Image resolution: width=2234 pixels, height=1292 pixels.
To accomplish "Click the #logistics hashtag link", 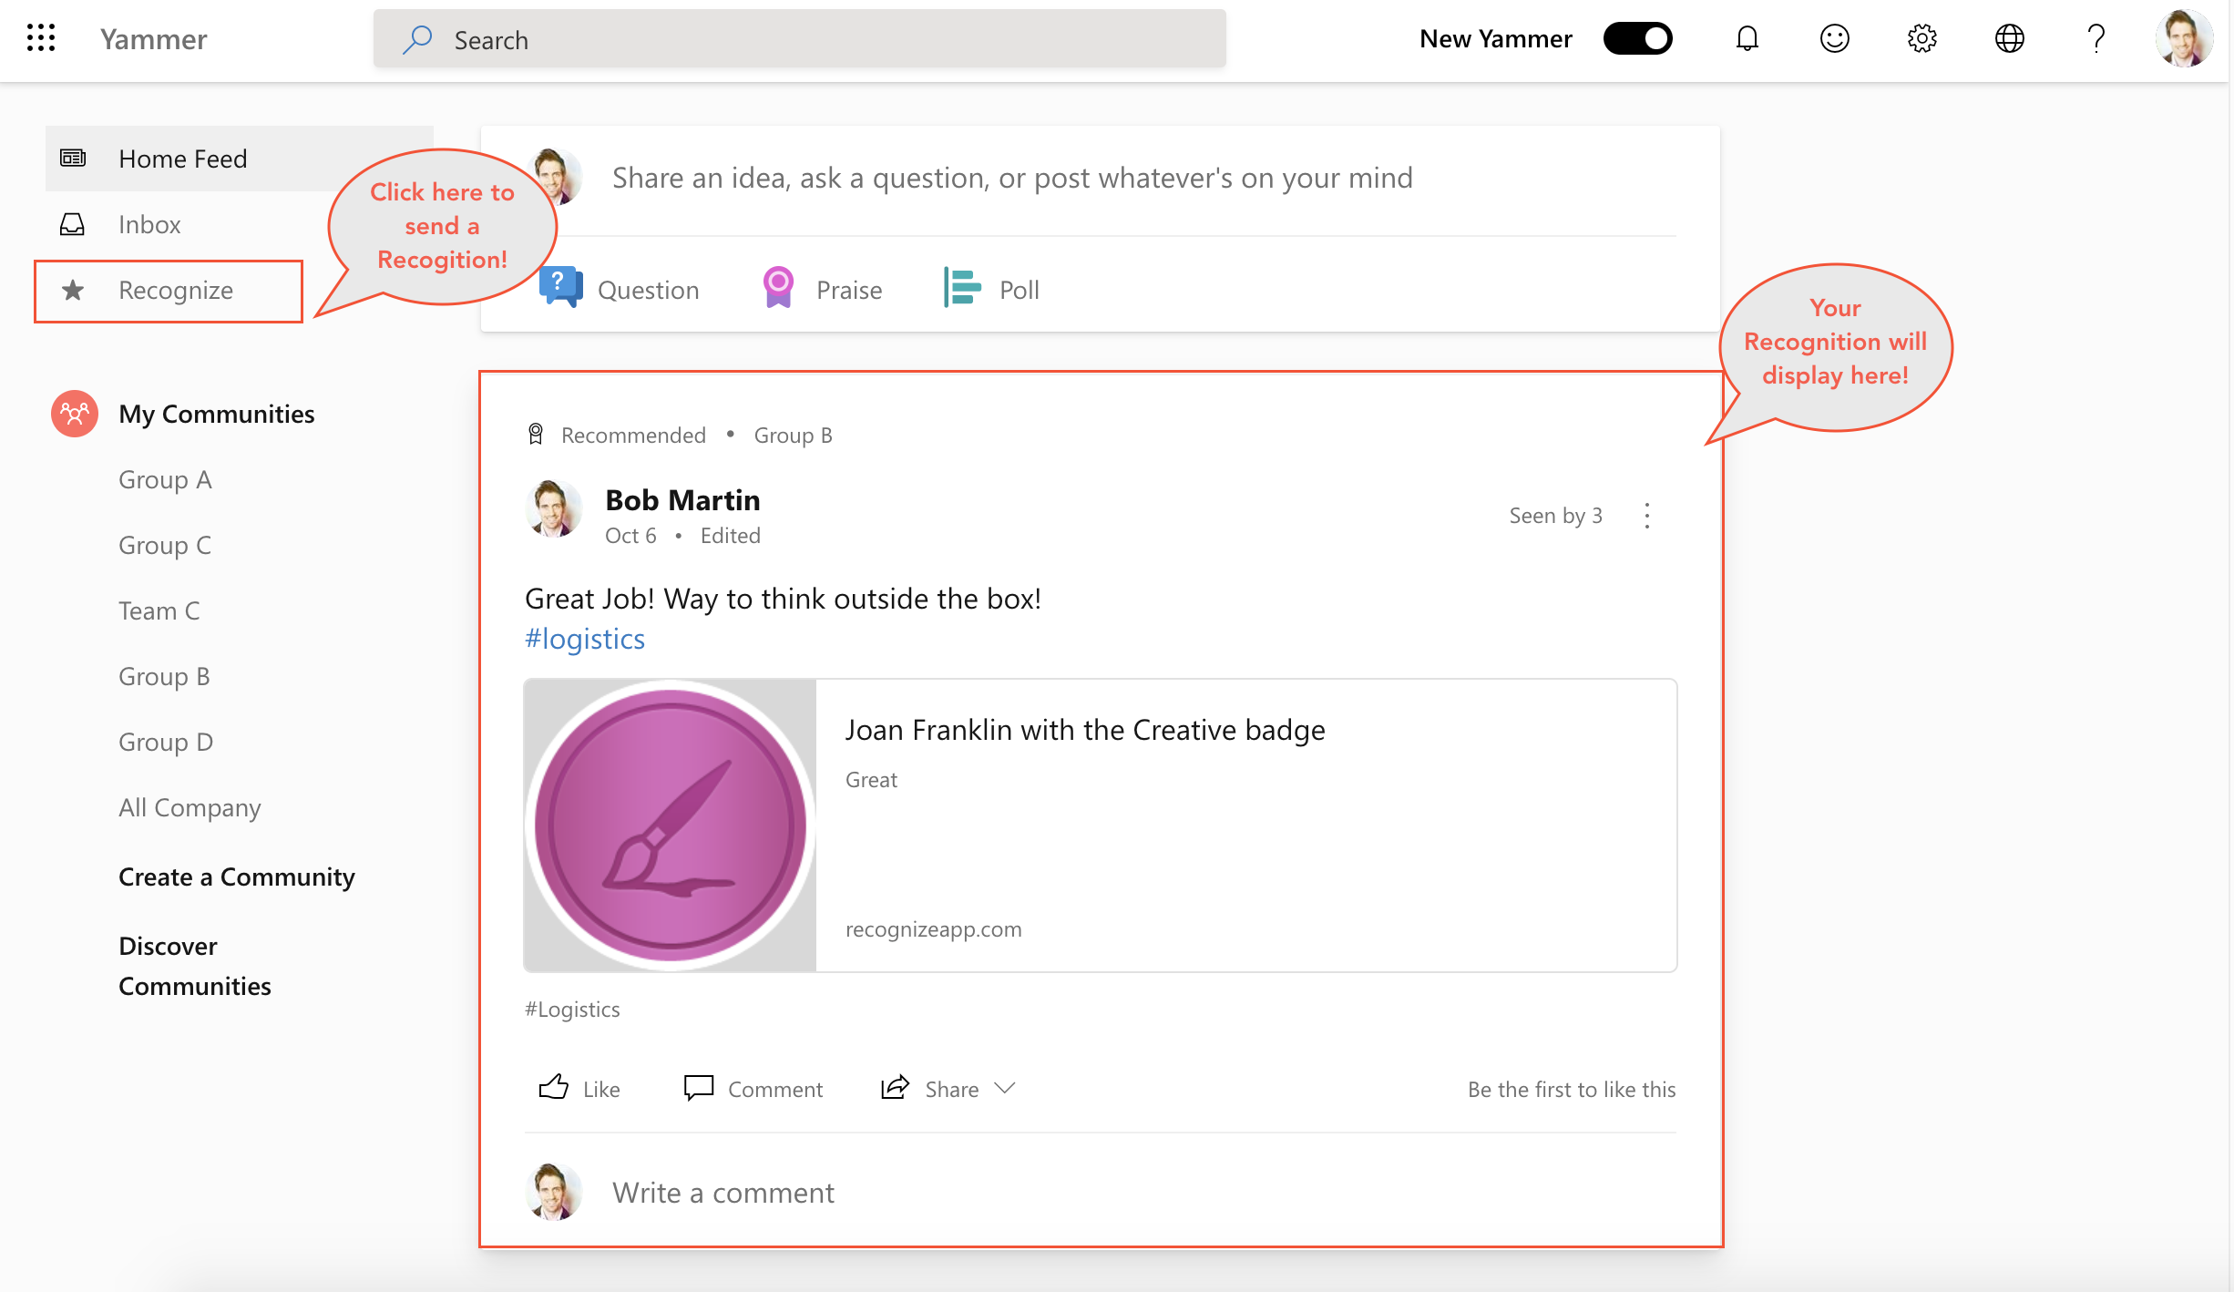I will click(585, 639).
